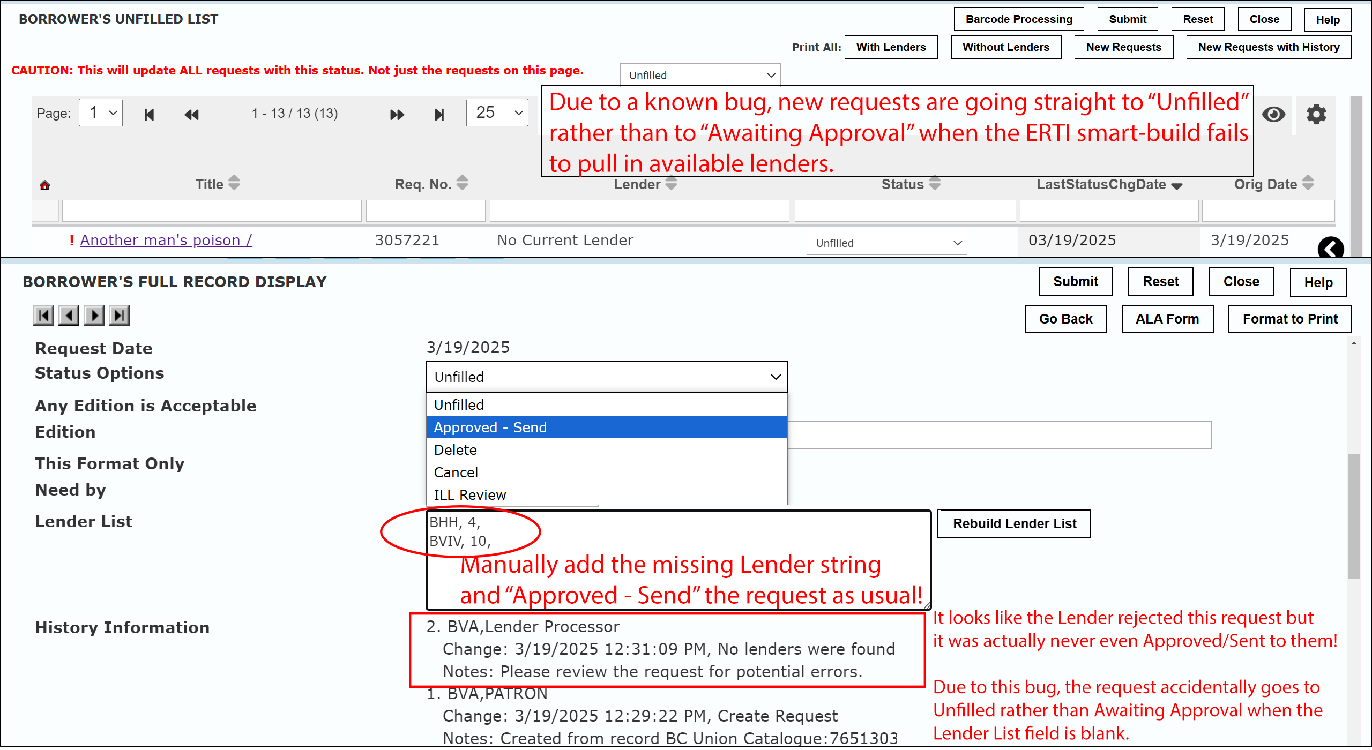Open the Unfilled status dropdown in the request row
Viewport: 1372px width, 750px height.
[886, 243]
